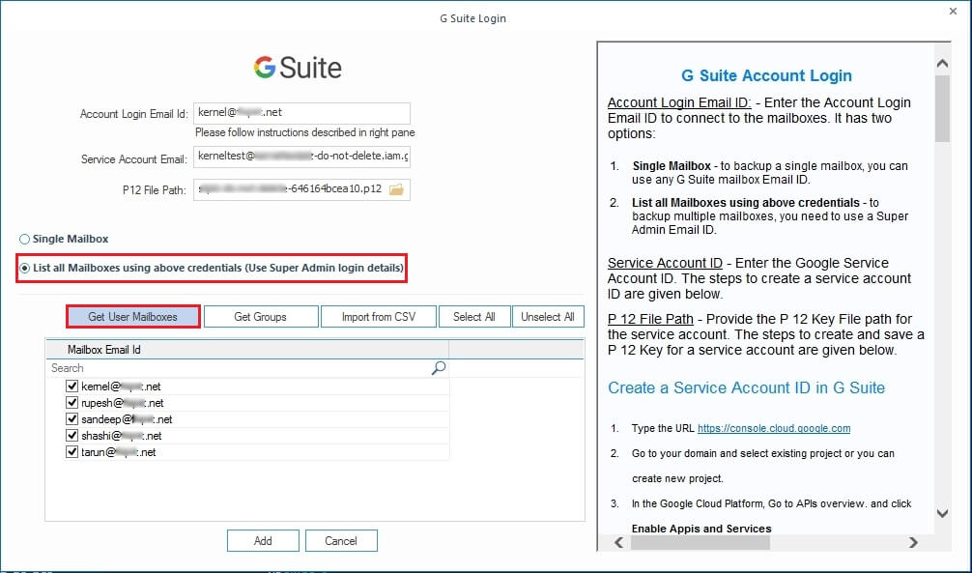This screenshot has width=972, height=573.
Task: Uncheck the kernel mailbox checkbox
Action: coord(71,386)
